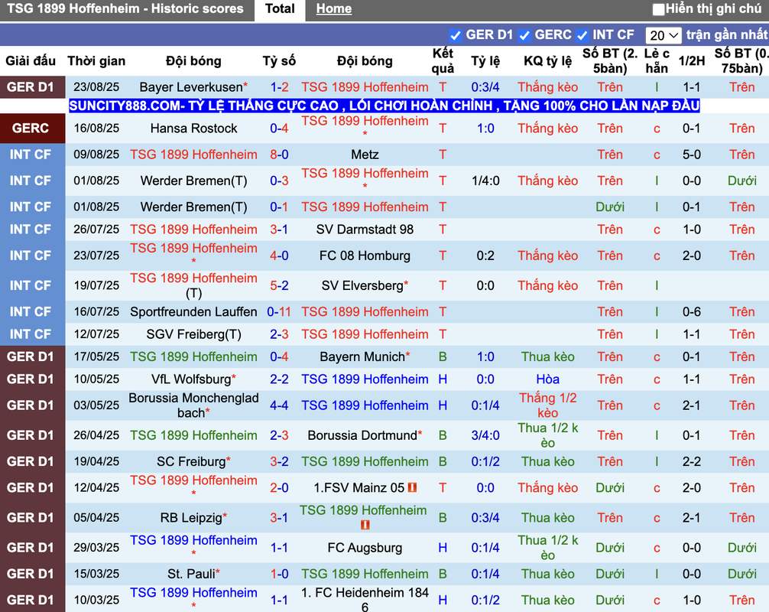The height and width of the screenshot is (612, 769).
Task: Open the 20 recent matches dropdown
Action: 663,35
